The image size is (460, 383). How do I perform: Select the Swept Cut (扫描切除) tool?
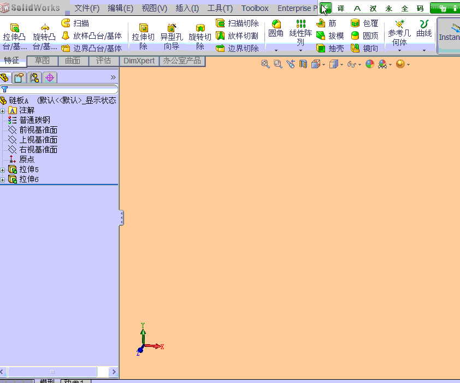237,23
